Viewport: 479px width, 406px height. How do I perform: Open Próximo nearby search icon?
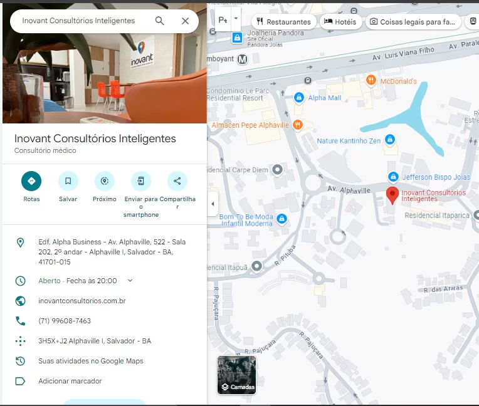pos(105,181)
